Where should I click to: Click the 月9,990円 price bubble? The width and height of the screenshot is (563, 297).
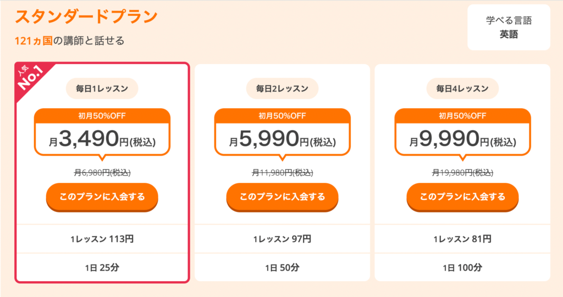462,133
